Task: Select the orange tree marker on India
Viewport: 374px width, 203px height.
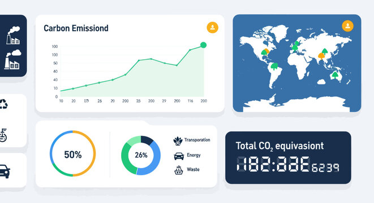Action: coord(321,56)
